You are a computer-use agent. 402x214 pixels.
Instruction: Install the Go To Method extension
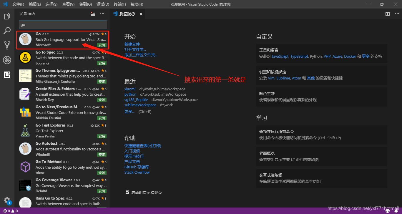pyautogui.click(x=102, y=173)
